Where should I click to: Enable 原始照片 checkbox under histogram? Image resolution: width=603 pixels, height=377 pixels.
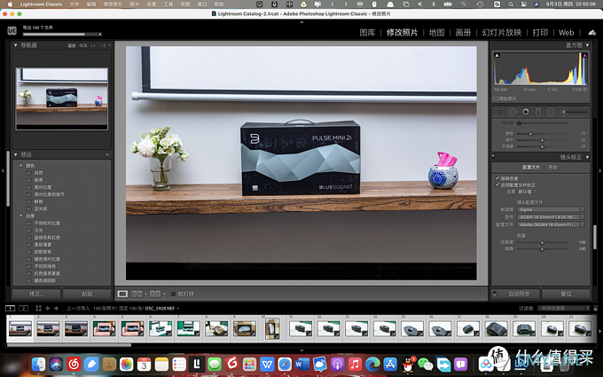pyautogui.click(x=496, y=98)
